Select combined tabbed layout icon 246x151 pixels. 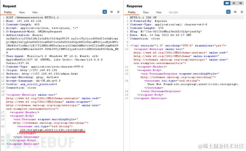241,3
